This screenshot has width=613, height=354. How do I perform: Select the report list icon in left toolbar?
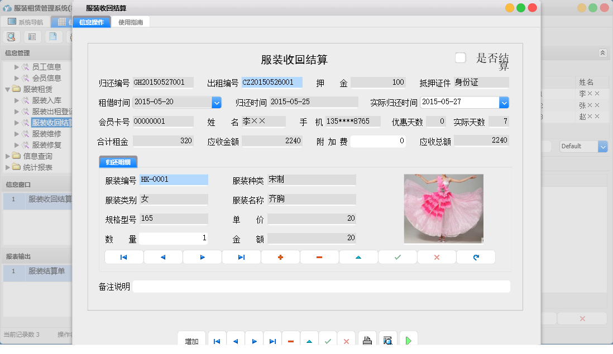32,36
